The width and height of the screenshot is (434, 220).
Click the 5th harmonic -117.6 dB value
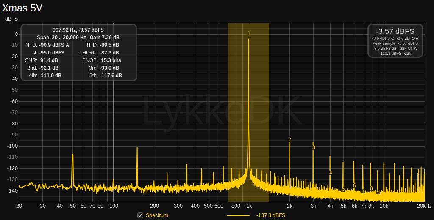click(x=111, y=75)
